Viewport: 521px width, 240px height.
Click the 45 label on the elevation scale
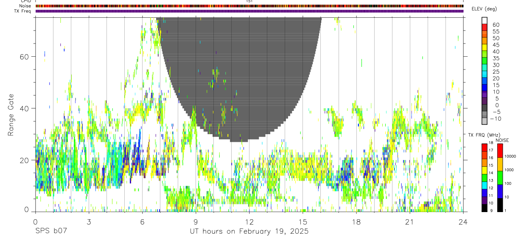pyautogui.click(x=496, y=45)
